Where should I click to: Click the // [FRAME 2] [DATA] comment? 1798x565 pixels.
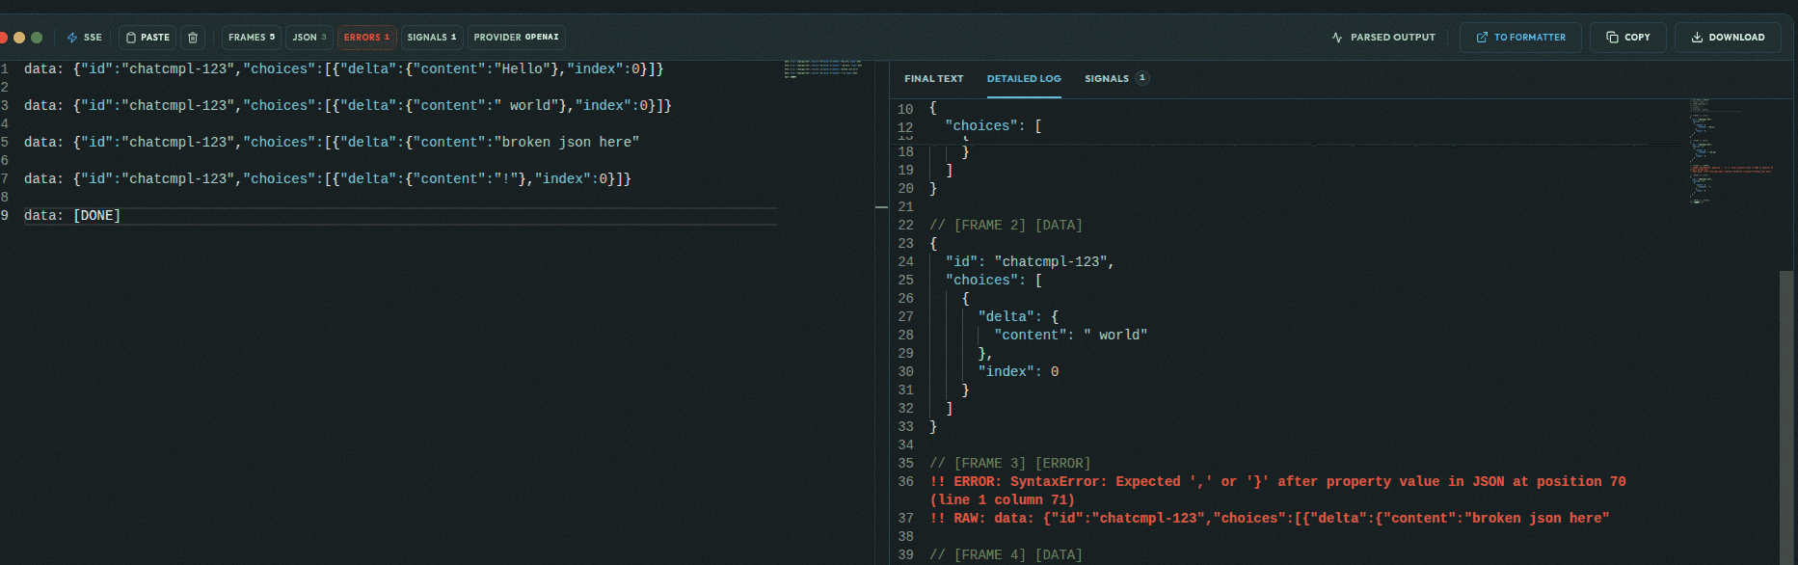[1006, 226]
